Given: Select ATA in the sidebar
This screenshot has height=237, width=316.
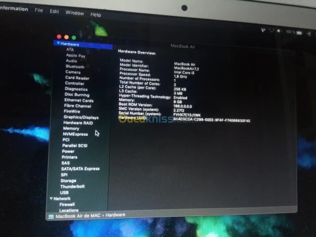Looking at the screenshot, I should click(x=70, y=49).
